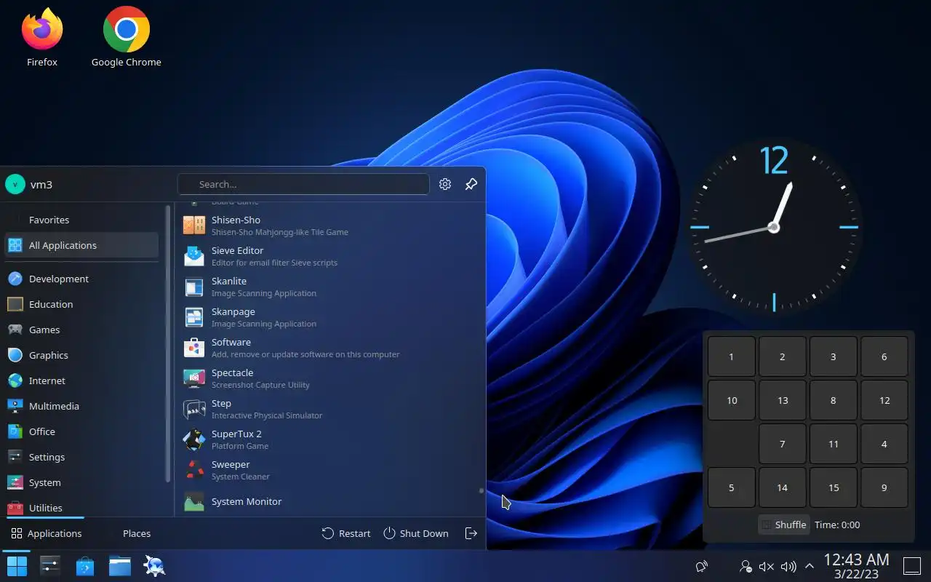
Task: Click puzzle tile number 7
Action: pos(783,444)
